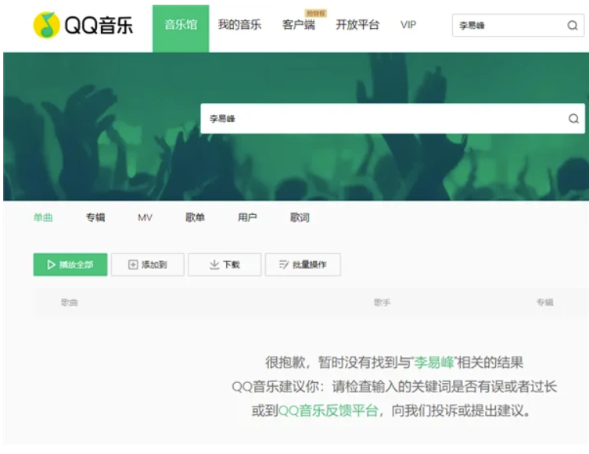Switch to the 用户 results tab
Image resolution: width=589 pixels, height=454 pixels.
tap(247, 217)
